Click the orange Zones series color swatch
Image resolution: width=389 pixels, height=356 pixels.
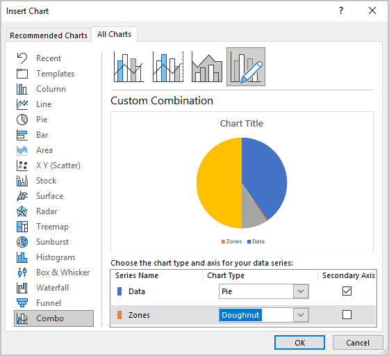119,315
